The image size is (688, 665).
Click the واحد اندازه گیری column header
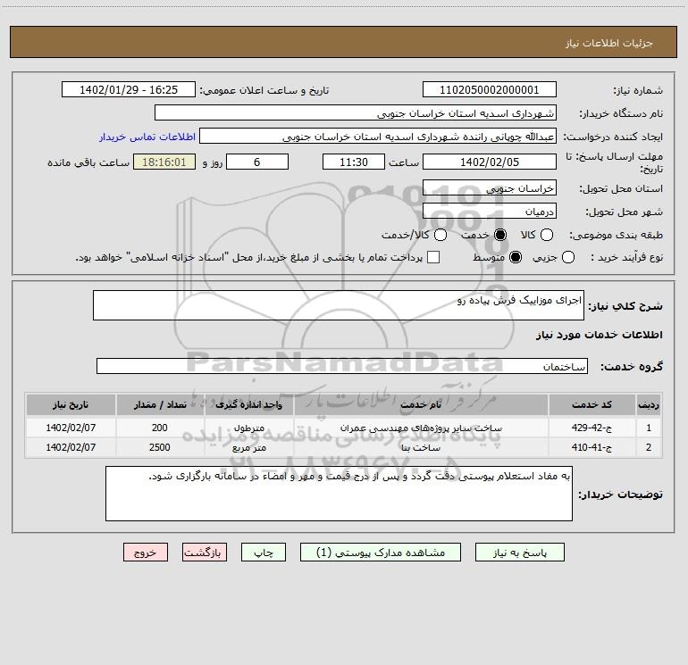pos(248,404)
